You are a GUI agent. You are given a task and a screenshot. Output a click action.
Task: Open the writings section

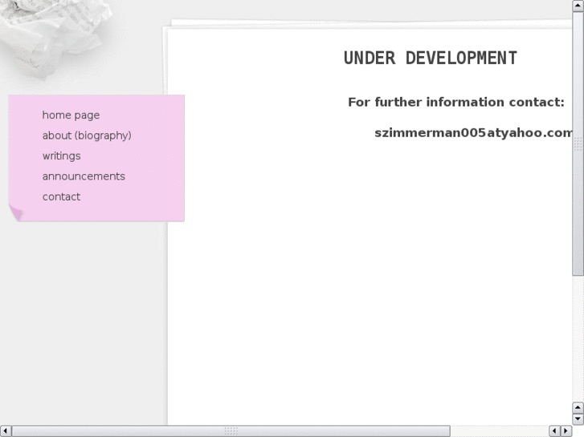pyautogui.click(x=62, y=156)
